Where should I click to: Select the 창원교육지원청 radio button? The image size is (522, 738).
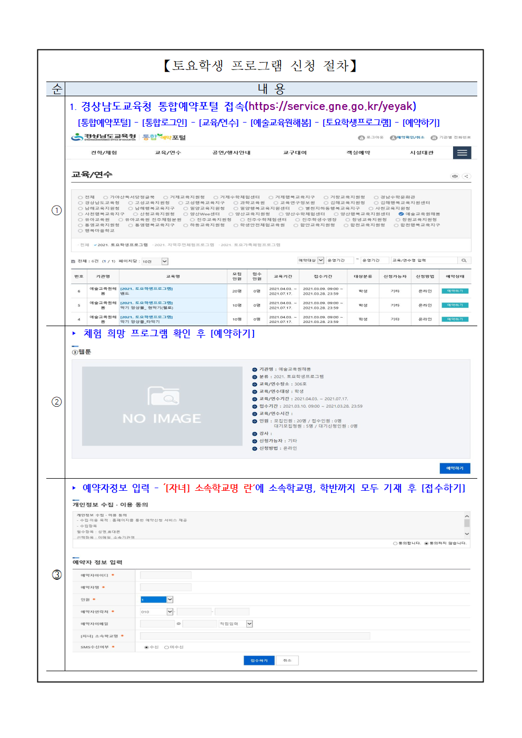(x=398, y=219)
